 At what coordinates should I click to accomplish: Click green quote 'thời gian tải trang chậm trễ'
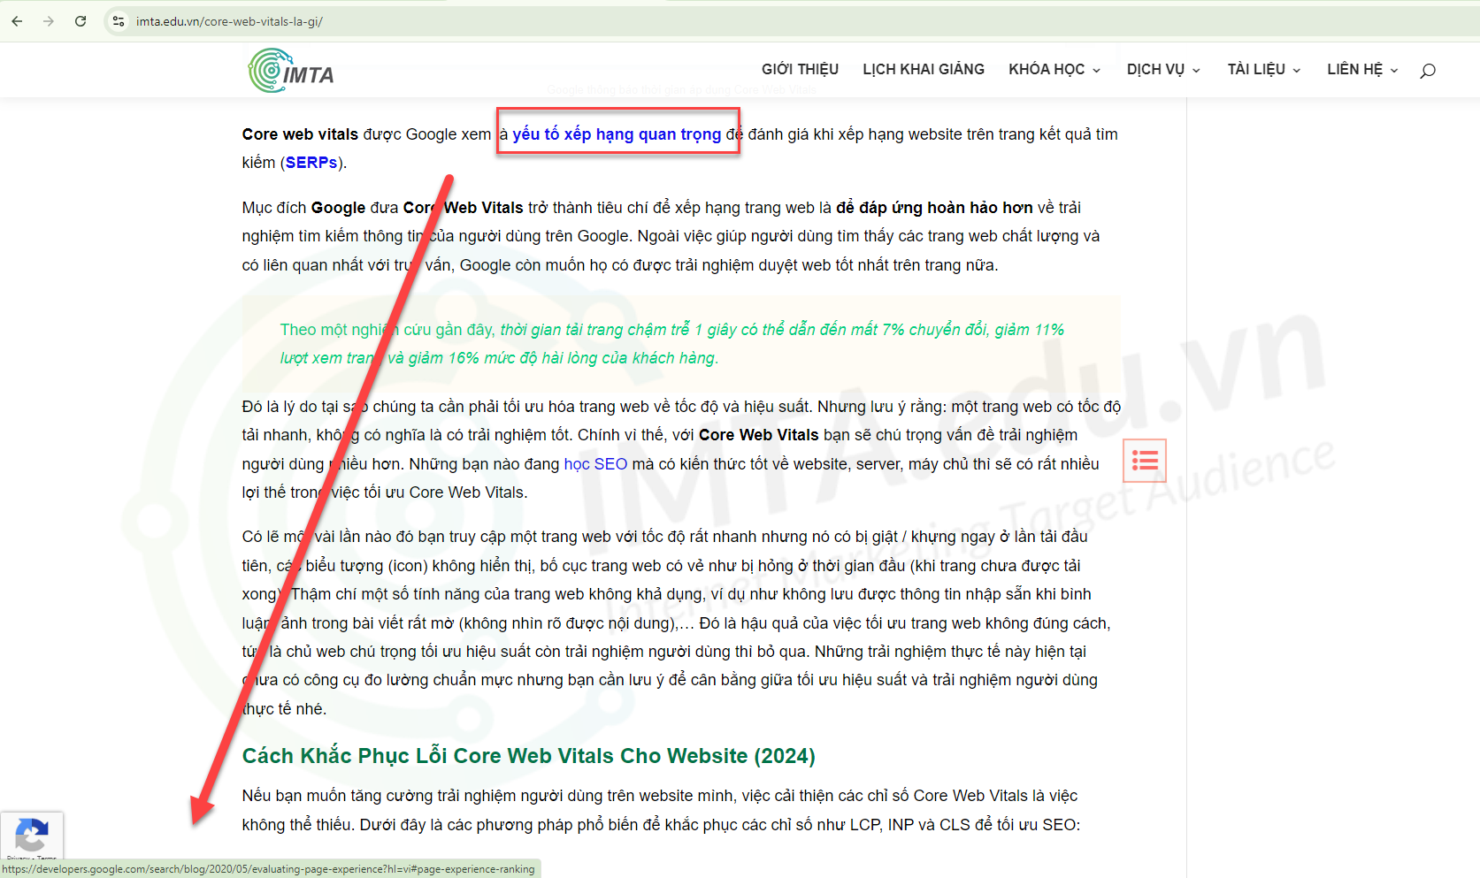pos(594,330)
